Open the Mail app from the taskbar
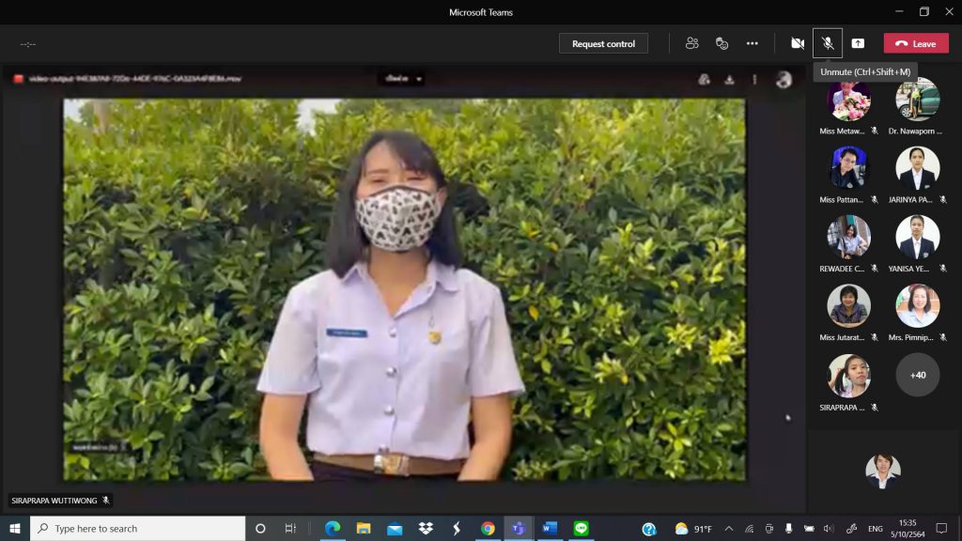The image size is (962, 541). click(395, 528)
